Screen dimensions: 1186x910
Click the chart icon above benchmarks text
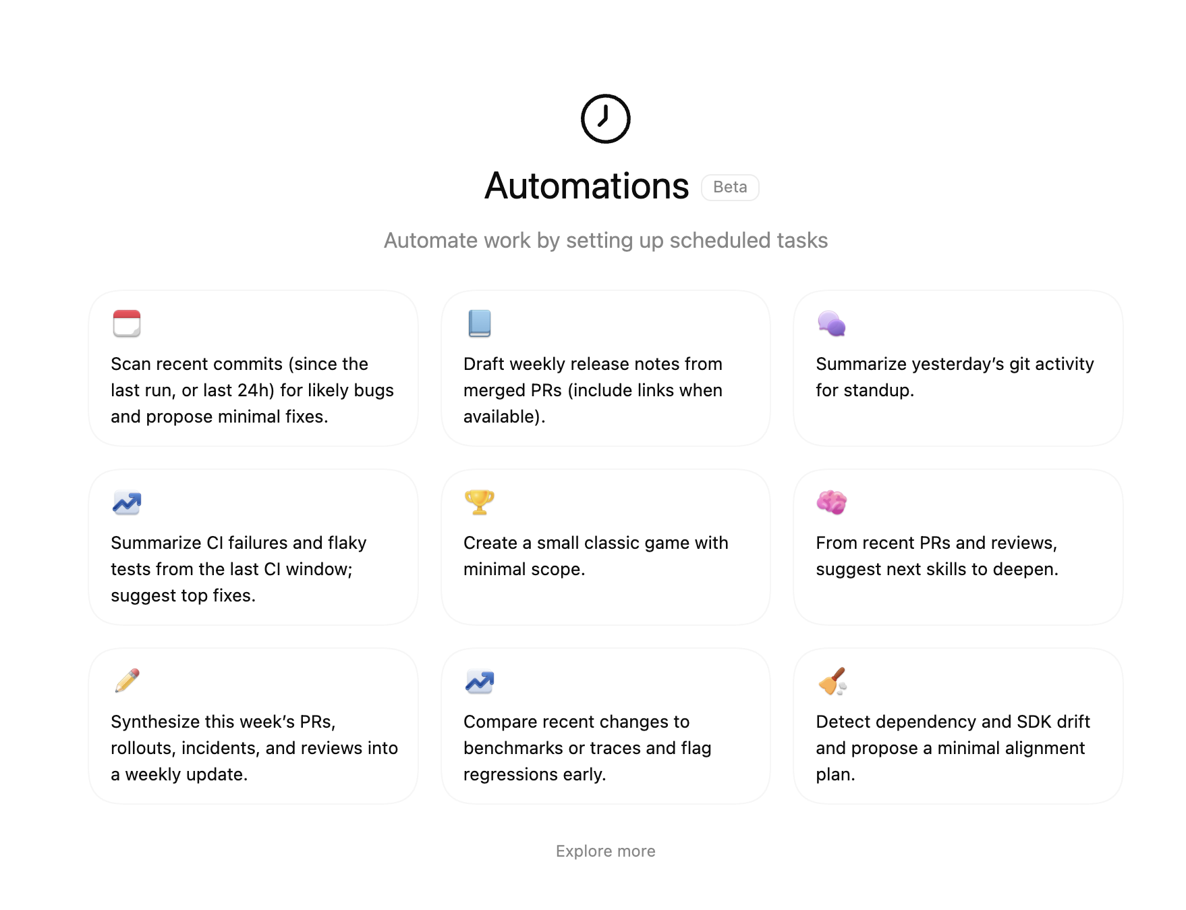(x=479, y=681)
